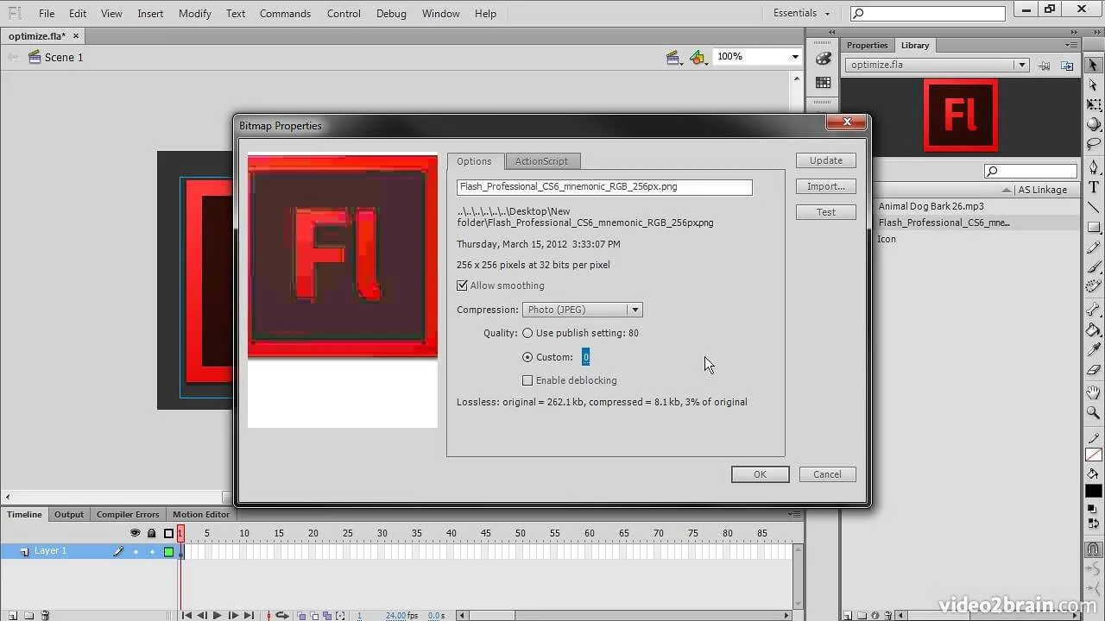
Task: Click the Custom quality value field
Action: tap(585, 357)
